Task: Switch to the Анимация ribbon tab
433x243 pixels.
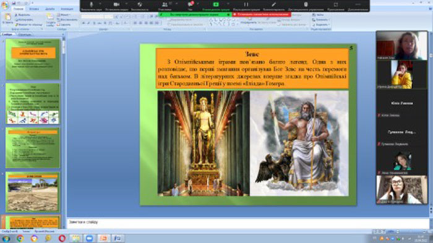Action: point(67,9)
